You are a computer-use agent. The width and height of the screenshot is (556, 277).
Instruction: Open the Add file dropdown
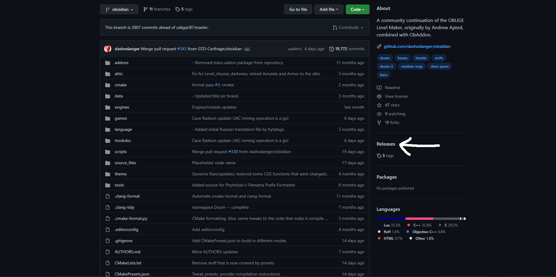pos(329,9)
